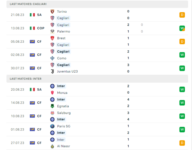Click the Torino club crest icon
Viewport: 192px width, 150px height.
[x=52, y=12]
